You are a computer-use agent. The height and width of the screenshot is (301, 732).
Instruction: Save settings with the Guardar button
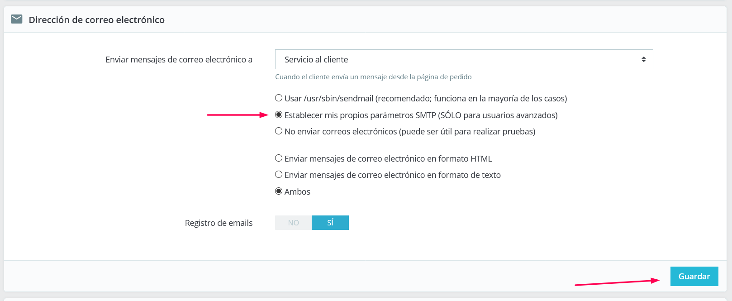pyautogui.click(x=694, y=276)
